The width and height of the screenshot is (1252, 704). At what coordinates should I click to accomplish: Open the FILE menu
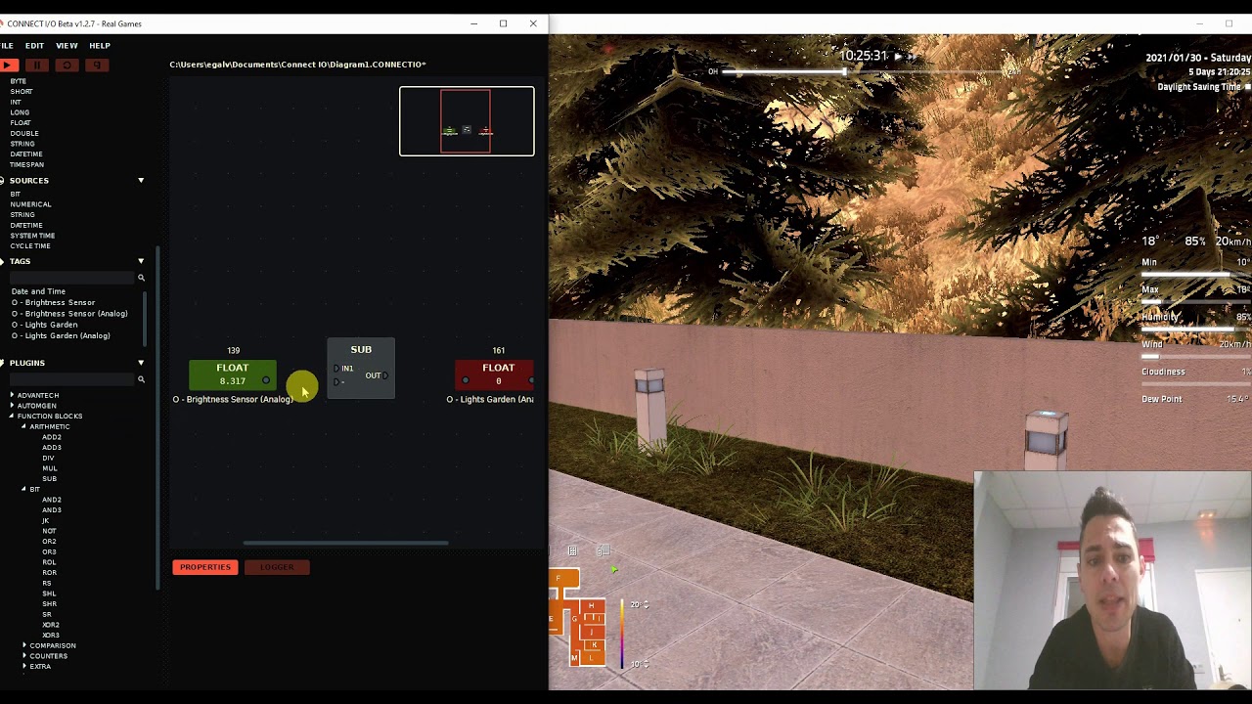pos(6,46)
